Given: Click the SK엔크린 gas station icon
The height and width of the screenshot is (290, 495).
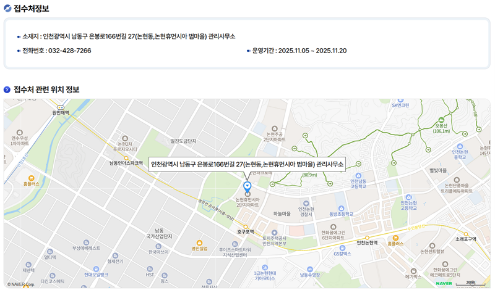Looking at the screenshot, I should pyautogui.click(x=400, y=101).
